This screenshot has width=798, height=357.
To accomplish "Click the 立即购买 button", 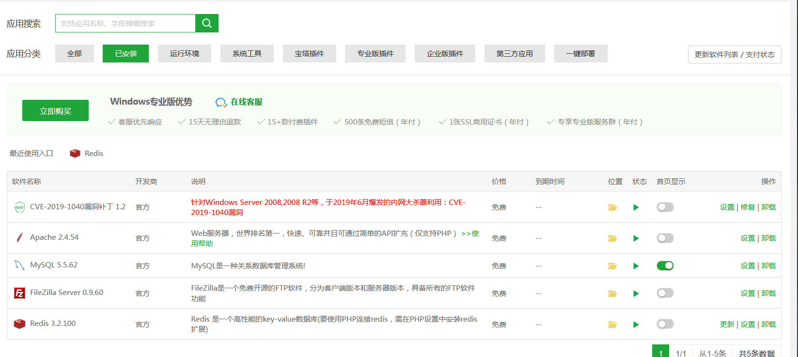I will tap(55, 110).
